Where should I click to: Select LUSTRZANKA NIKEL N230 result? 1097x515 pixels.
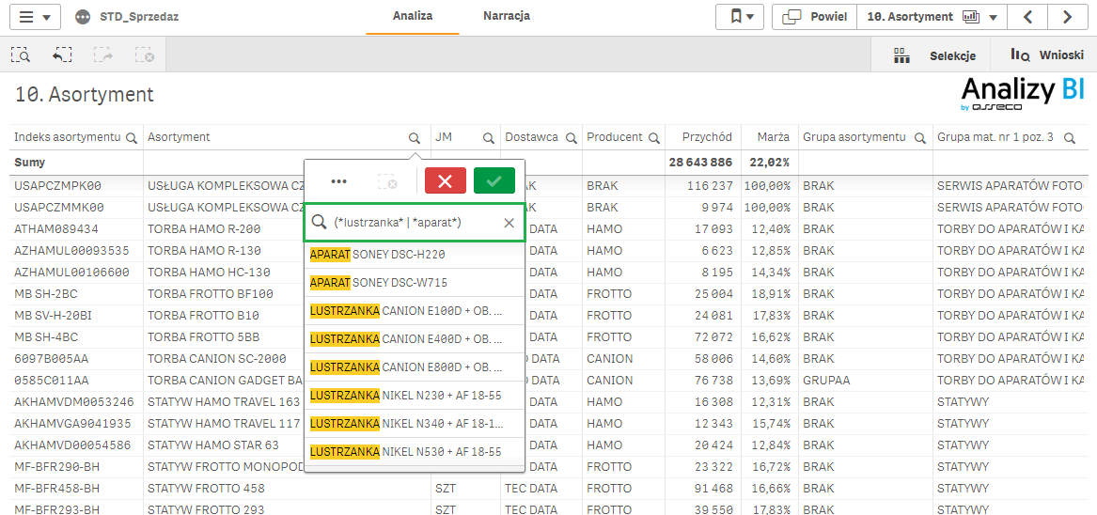tap(415, 396)
